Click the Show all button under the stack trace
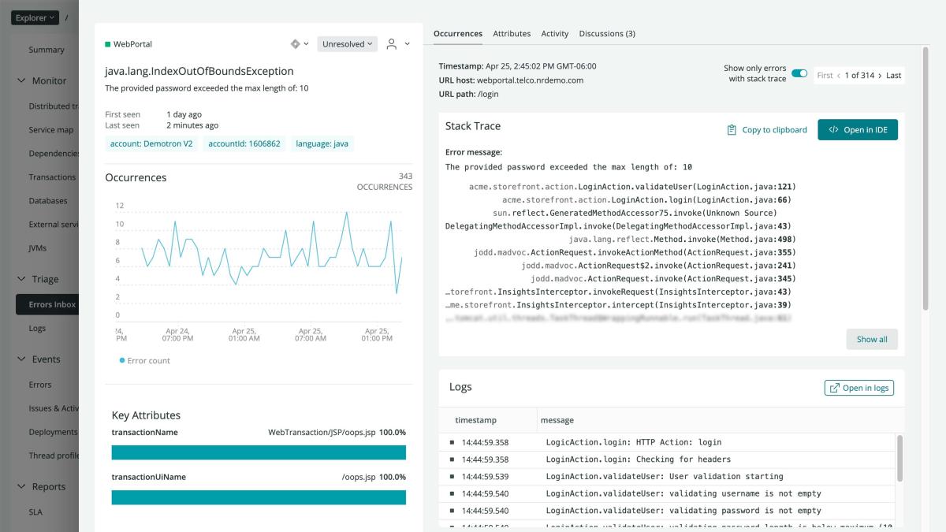The image size is (946, 532). pos(871,339)
